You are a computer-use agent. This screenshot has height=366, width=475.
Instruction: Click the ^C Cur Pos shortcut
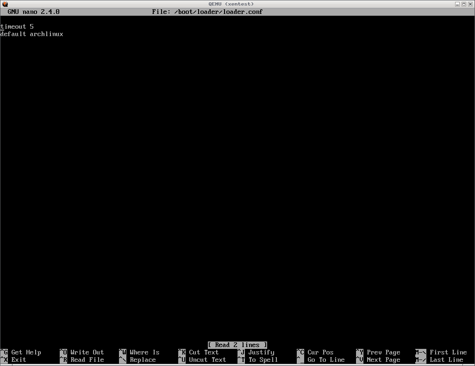[x=315, y=352]
